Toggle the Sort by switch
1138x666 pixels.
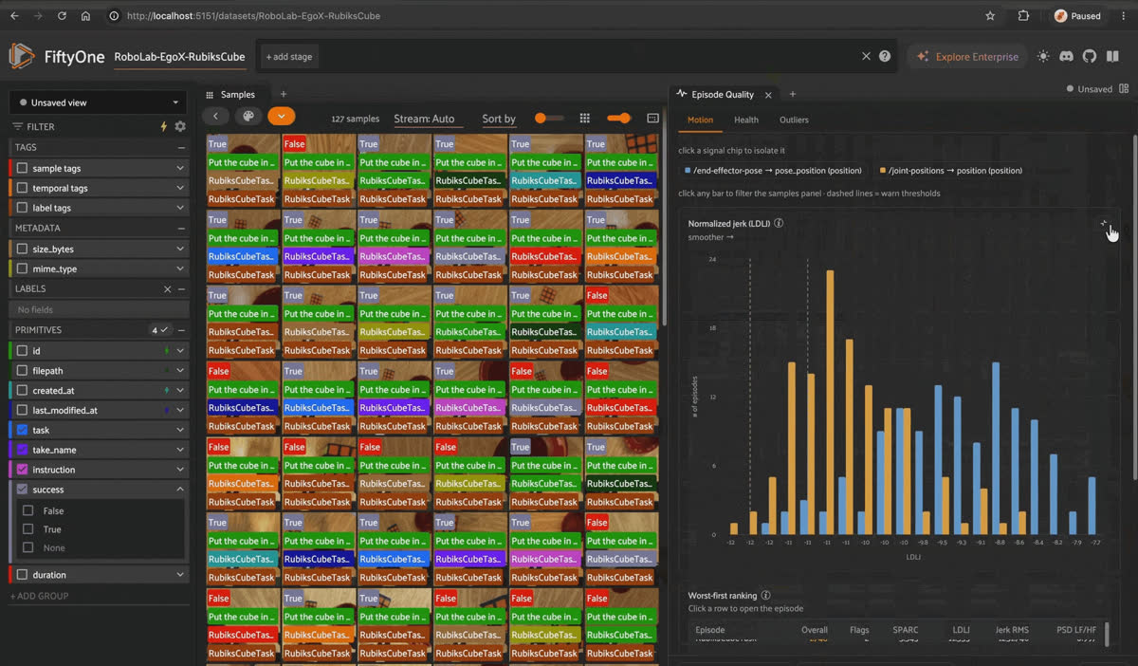pyautogui.click(x=548, y=119)
